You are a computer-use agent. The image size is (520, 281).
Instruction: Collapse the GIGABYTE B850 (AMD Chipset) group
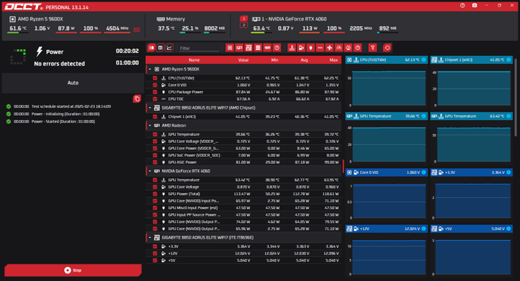click(150, 108)
